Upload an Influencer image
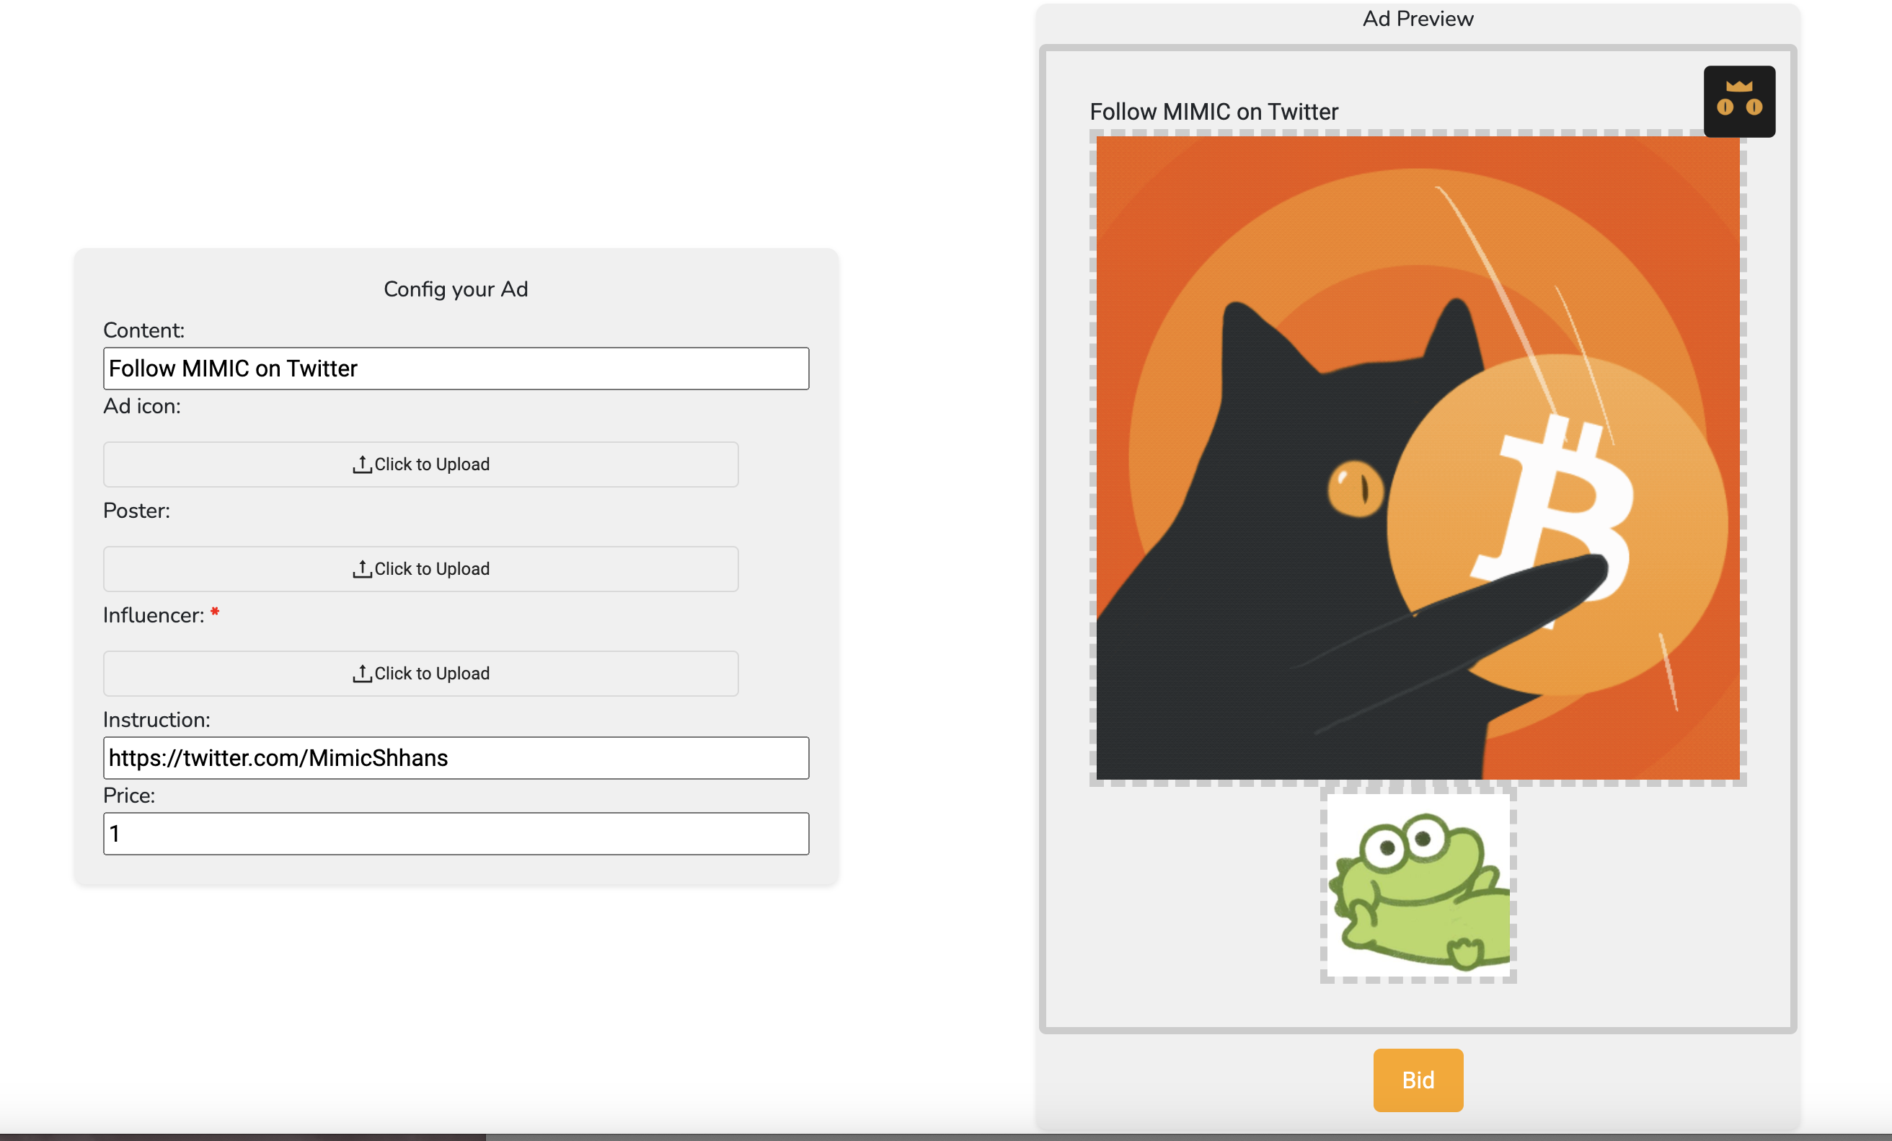This screenshot has width=1892, height=1141. 421,674
